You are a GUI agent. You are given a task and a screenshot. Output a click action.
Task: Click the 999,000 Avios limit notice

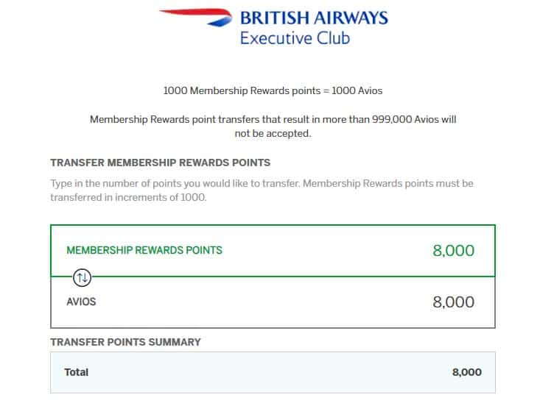tap(273, 126)
